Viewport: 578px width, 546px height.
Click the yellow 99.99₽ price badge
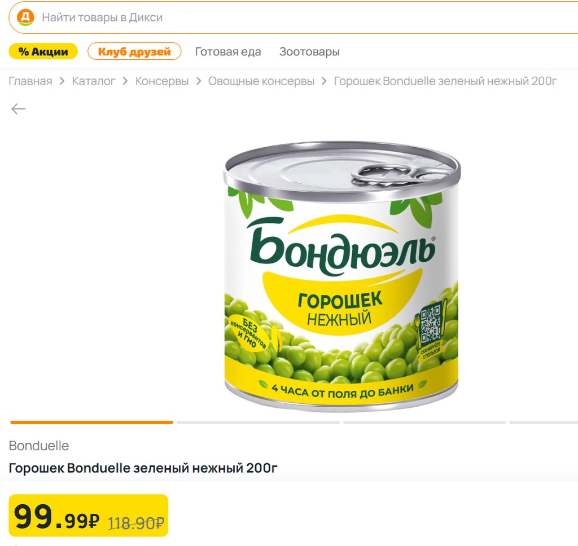[x=89, y=516]
